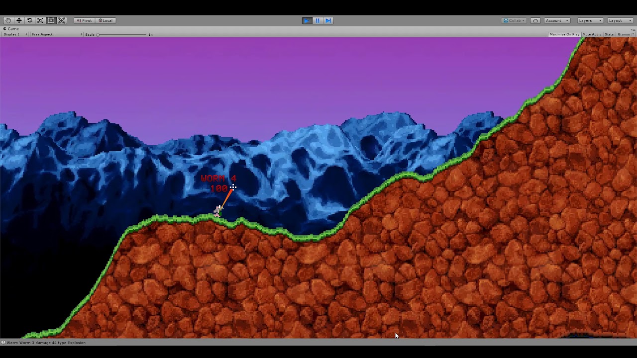Toggle Local handle rotation
The image size is (637, 358).
(106, 20)
